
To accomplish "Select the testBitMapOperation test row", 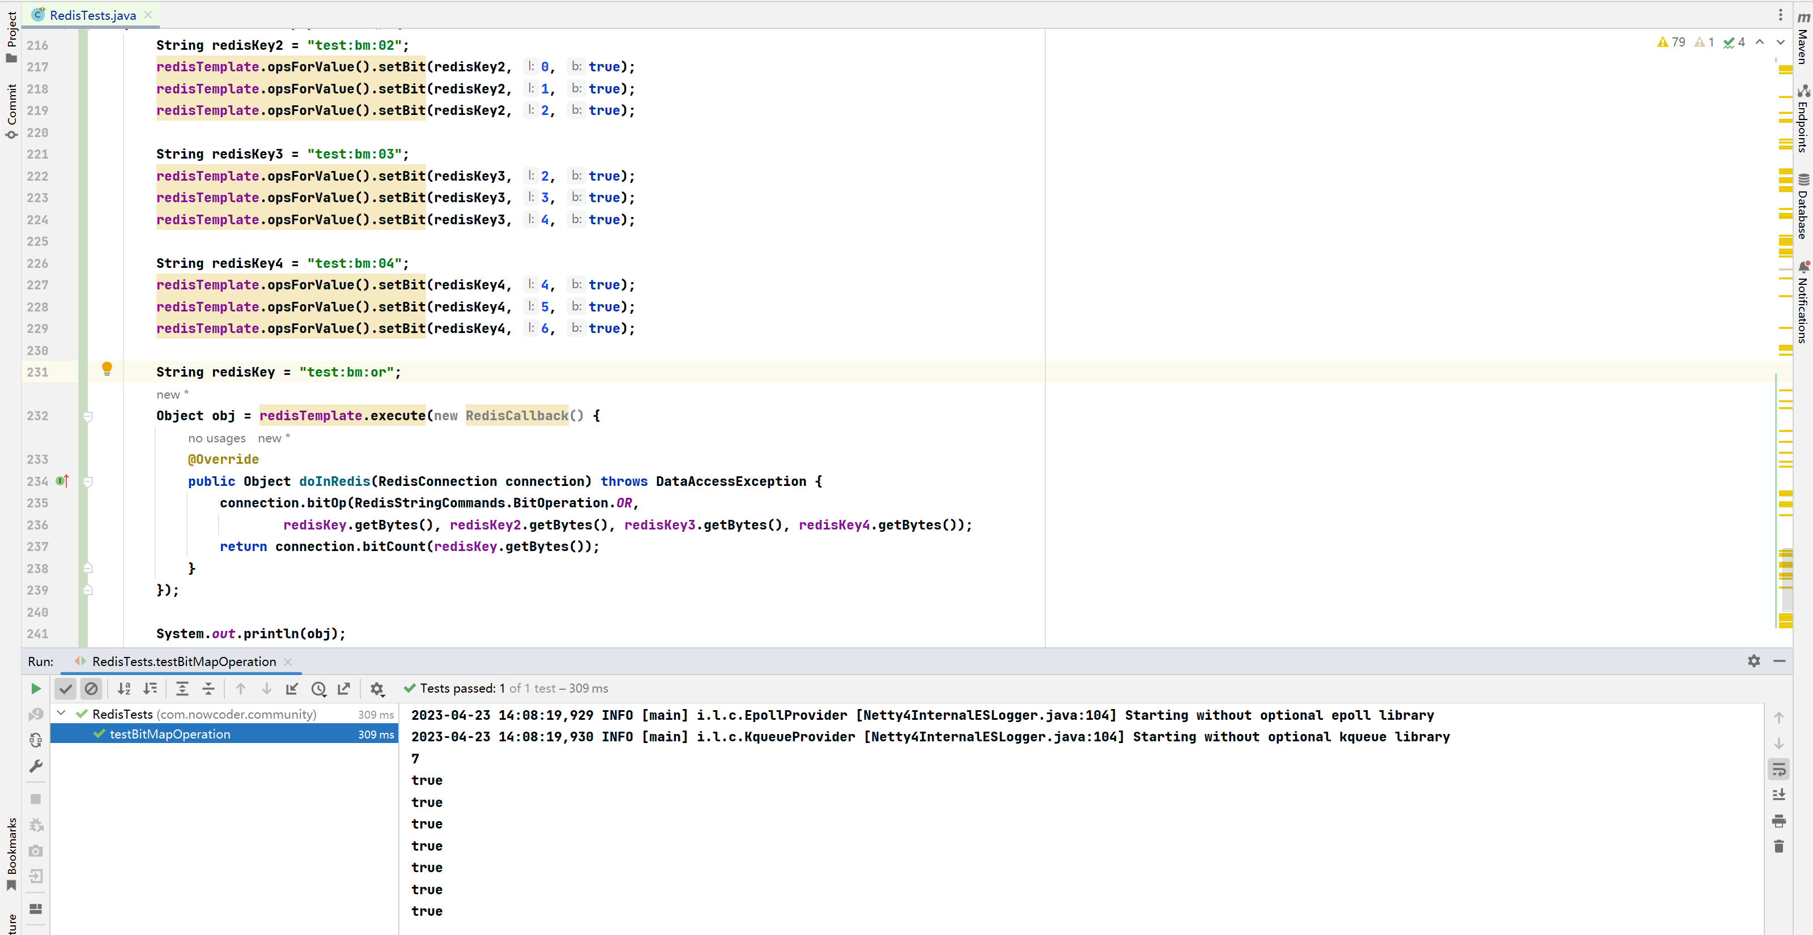I will pyautogui.click(x=224, y=734).
